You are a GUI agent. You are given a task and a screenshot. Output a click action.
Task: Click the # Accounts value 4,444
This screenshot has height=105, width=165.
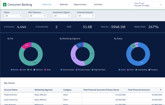(x=22, y=27)
